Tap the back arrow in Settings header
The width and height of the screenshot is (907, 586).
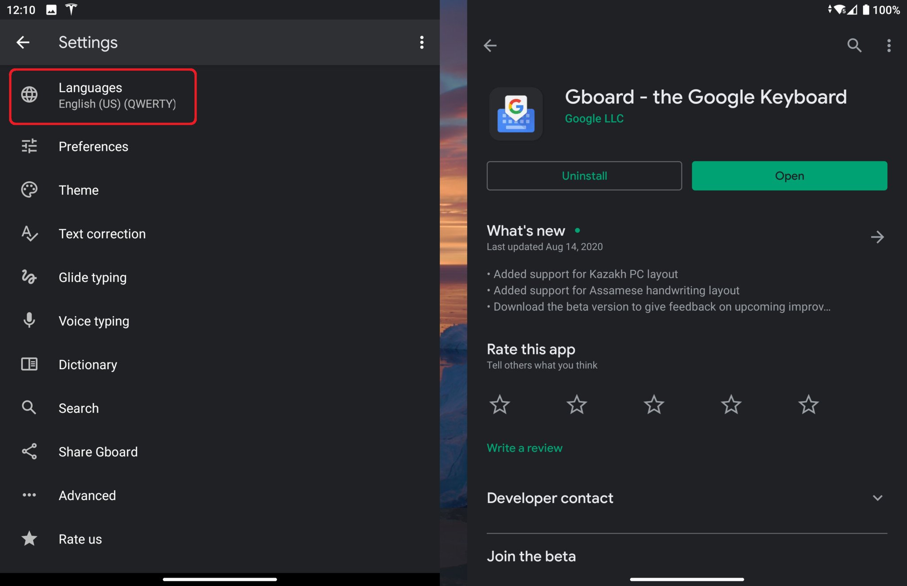pos(23,42)
